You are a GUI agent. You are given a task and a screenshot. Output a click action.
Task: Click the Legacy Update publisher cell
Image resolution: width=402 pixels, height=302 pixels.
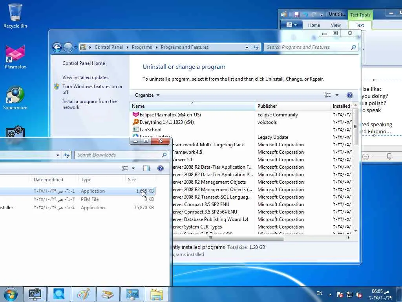273,137
